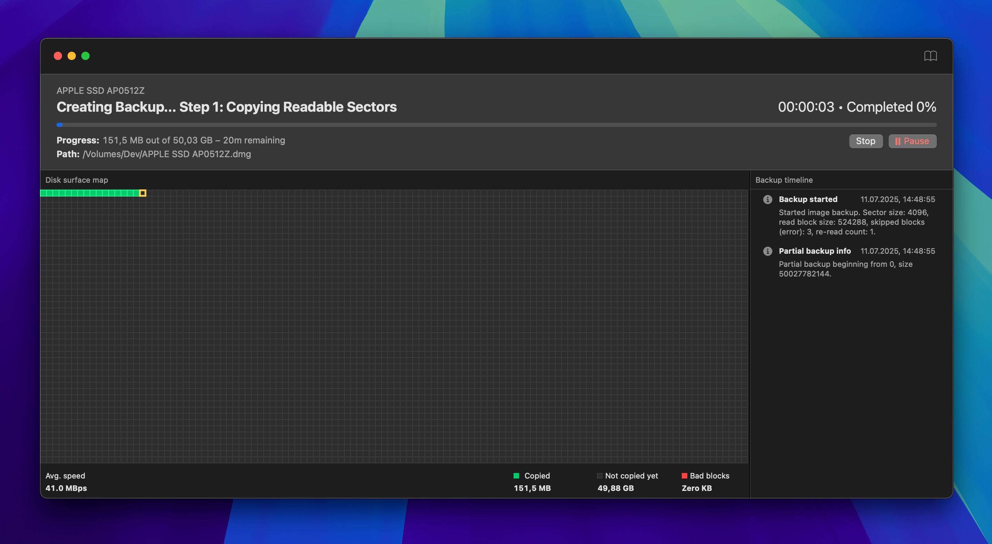
Task: Click the green Copied legend square
Action: coord(516,475)
